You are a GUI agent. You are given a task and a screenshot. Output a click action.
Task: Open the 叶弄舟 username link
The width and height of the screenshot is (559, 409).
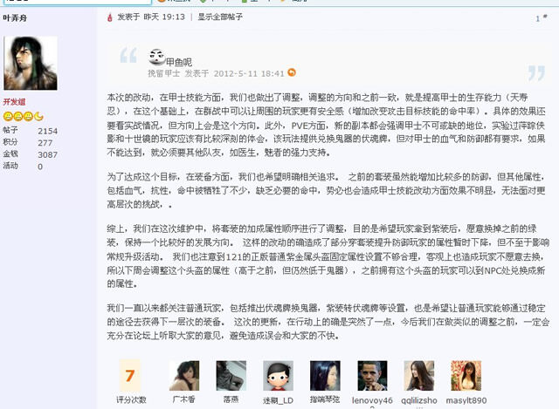pyautogui.click(x=15, y=17)
